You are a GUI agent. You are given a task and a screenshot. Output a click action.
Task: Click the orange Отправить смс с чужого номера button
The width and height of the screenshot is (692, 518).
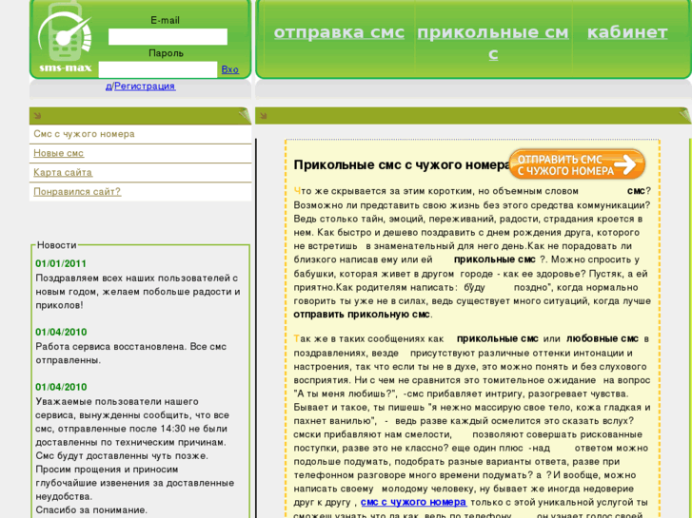(577, 164)
